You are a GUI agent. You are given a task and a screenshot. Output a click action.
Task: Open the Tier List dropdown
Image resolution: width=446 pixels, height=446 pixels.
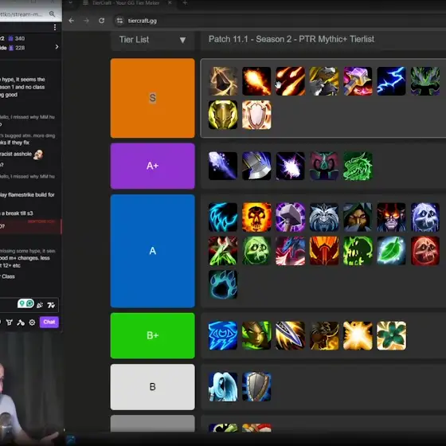153,40
